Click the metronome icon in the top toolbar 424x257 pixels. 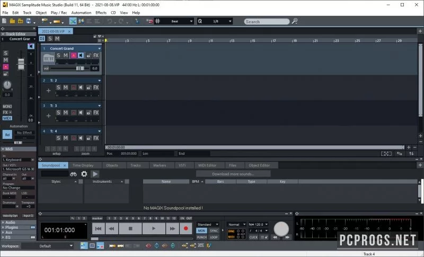point(137,21)
